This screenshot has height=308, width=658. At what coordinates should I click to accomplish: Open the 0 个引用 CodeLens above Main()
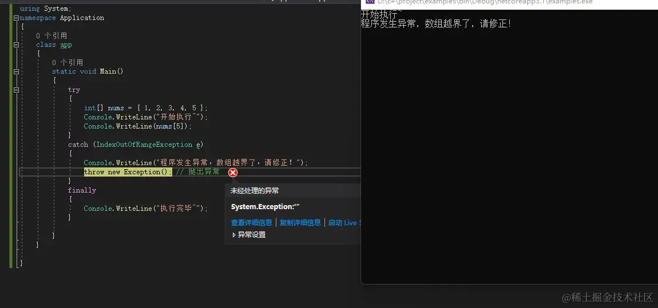(x=68, y=62)
